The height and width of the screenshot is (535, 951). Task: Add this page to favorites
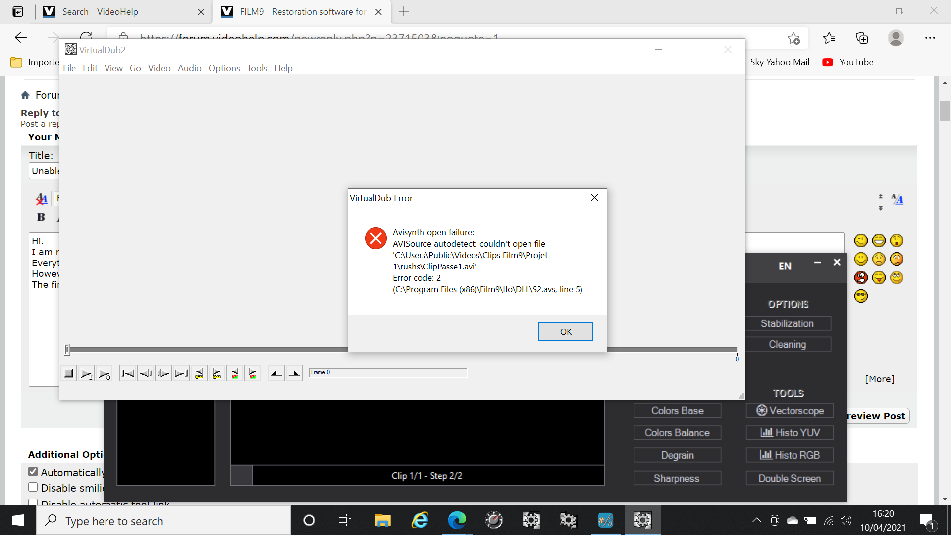tap(793, 38)
